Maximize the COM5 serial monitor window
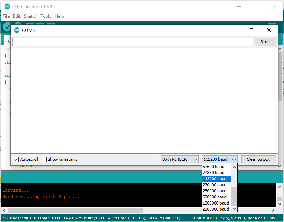The image size is (284, 222). point(252,30)
